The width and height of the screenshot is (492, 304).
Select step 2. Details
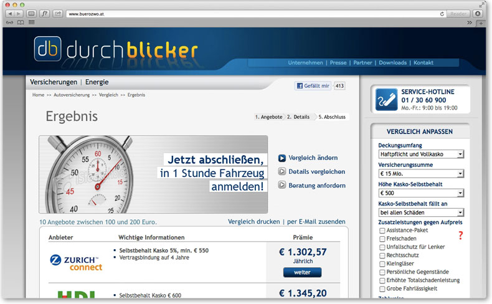coord(298,117)
